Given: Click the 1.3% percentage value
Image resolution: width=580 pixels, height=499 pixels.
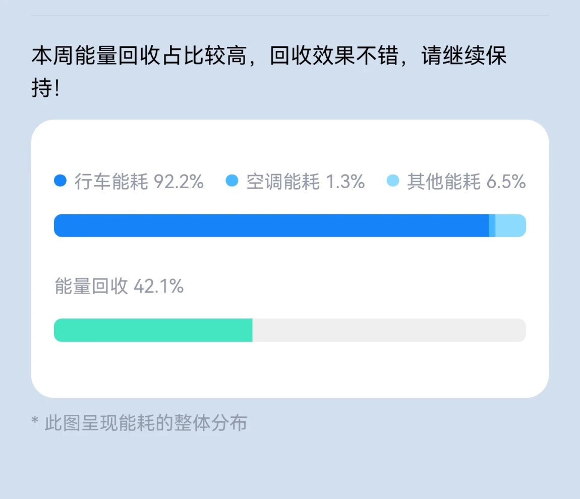Looking at the screenshot, I should pyautogui.click(x=345, y=182).
